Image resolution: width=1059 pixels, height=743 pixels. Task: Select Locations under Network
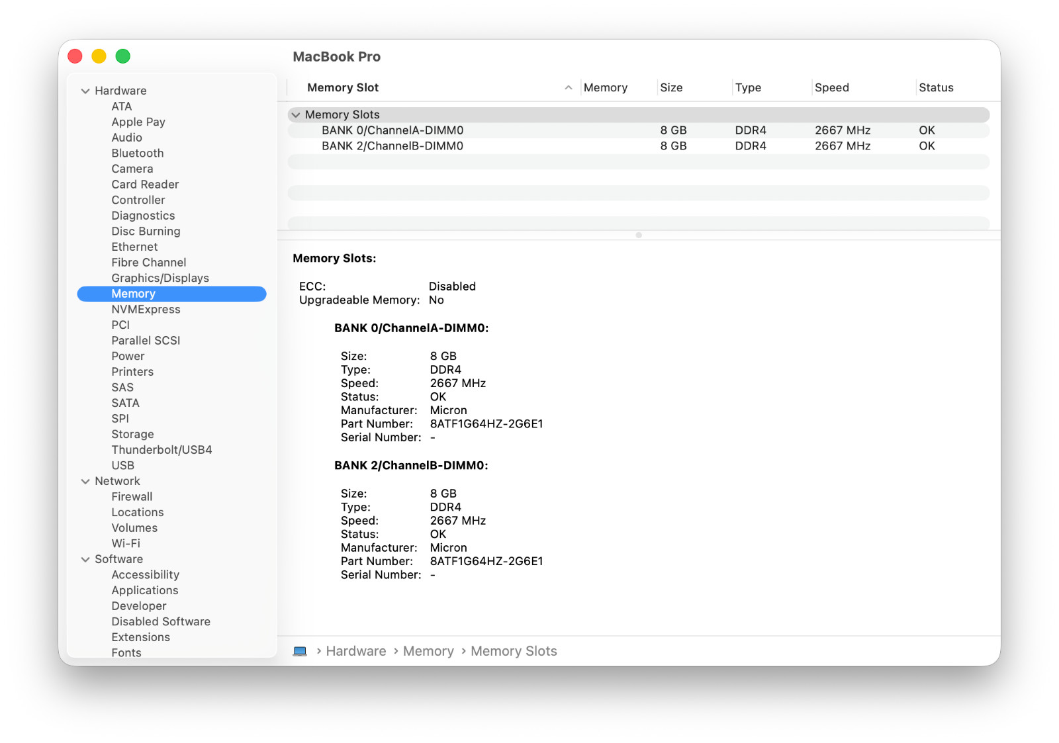(x=137, y=512)
